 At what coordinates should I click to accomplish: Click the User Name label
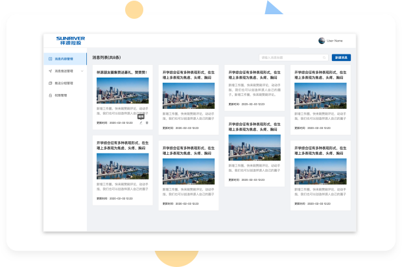point(335,40)
